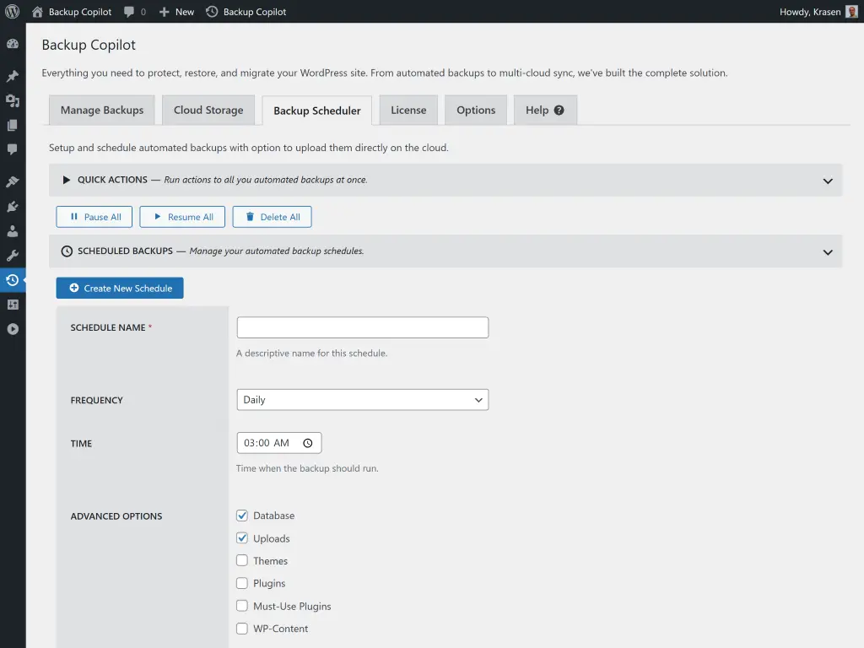Uncheck the Database backup option

coord(242,516)
